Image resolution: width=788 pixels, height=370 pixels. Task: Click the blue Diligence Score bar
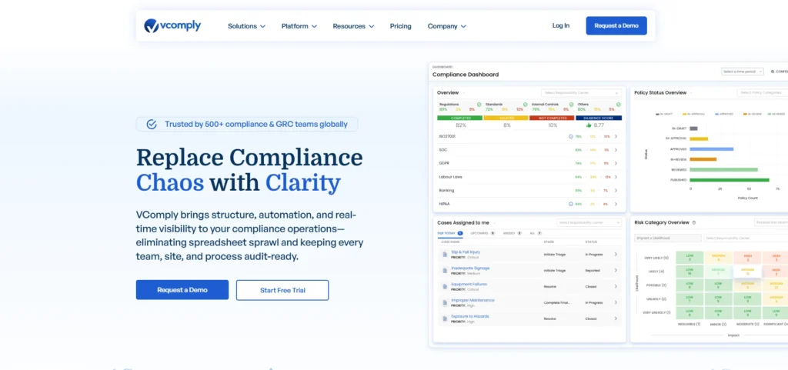(599, 118)
